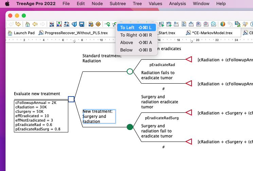Viewport: 253px width, 171px height.
Task: Open the distributions bell curve view icon
Action: (x=191, y=24)
